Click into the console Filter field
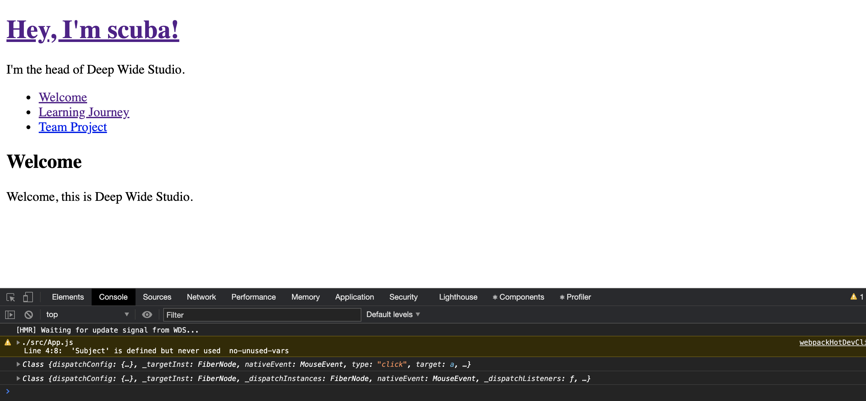Screen dimensions: 866x401 262,315
